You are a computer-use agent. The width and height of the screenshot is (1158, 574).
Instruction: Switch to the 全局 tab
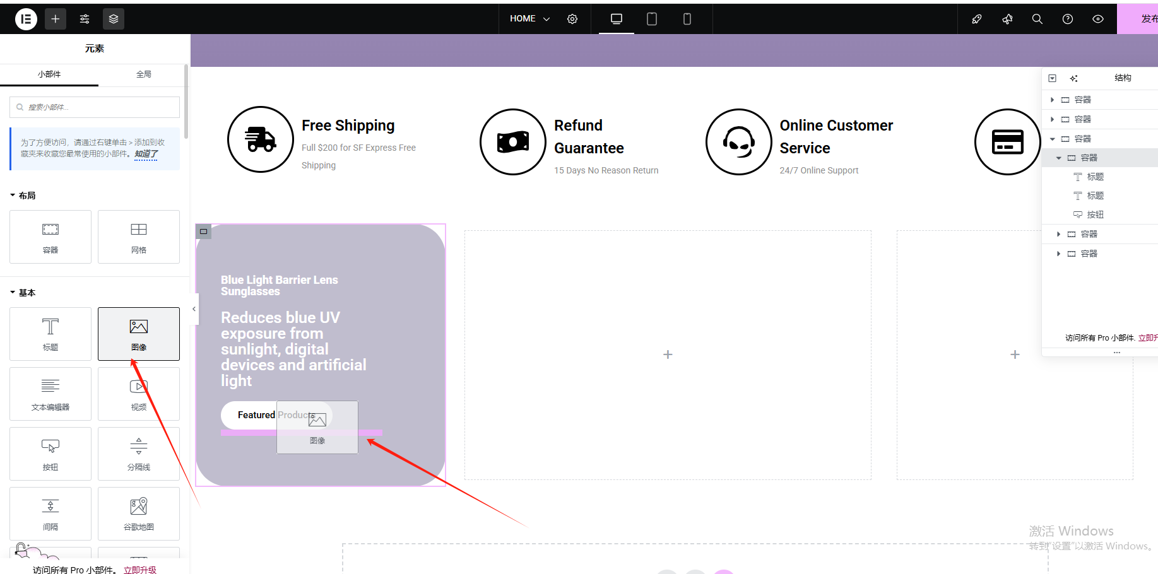[x=144, y=74]
